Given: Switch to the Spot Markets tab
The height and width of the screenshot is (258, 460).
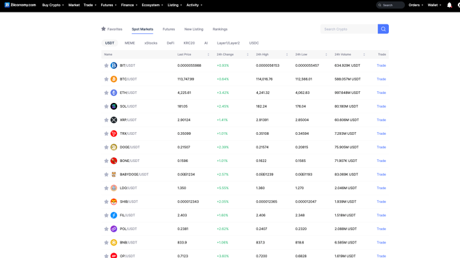Looking at the screenshot, I should (x=142, y=29).
